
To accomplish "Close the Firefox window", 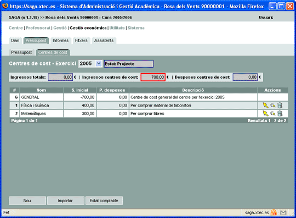I will pyautogui.click(x=290, y=7).
